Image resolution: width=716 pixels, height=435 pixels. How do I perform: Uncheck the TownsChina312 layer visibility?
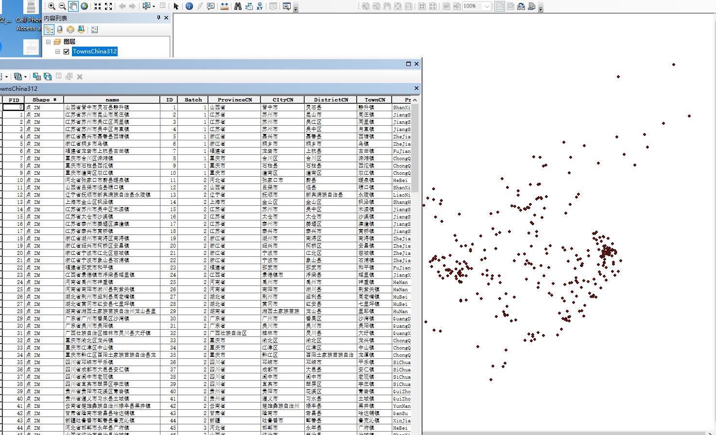(67, 51)
